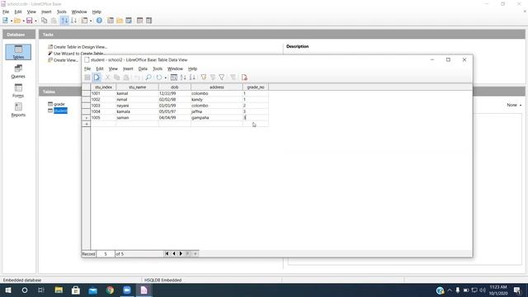Click Sort Ascending in Data View toolbar
Screen dimensions: 528x297
183,78
